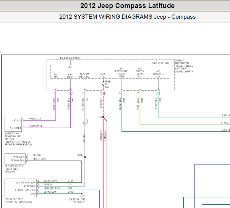Select circuit code 'C818'
Screen dimensions: 230x208
click(142, 100)
